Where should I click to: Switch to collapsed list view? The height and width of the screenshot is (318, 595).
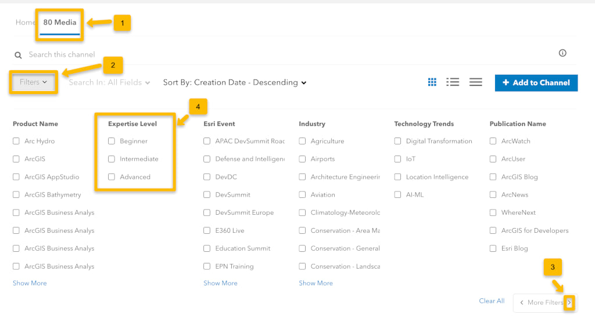pyautogui.click(x=476, y=82)
